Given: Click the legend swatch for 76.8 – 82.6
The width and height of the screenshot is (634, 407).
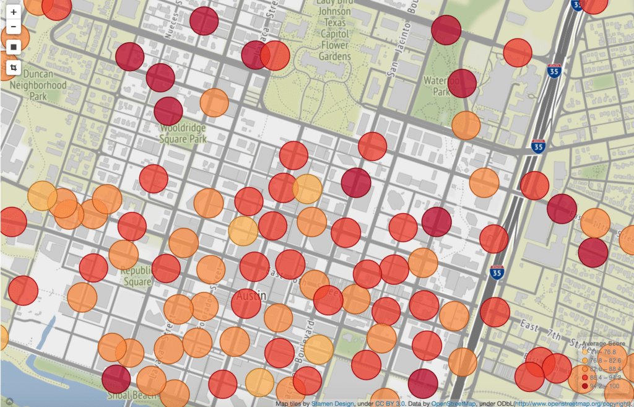Looking at the screenshot, I should pyautogui.click(x=584, y=361).
